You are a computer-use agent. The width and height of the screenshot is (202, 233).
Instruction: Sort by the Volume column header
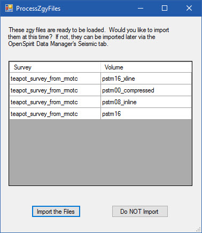(146, 67)
